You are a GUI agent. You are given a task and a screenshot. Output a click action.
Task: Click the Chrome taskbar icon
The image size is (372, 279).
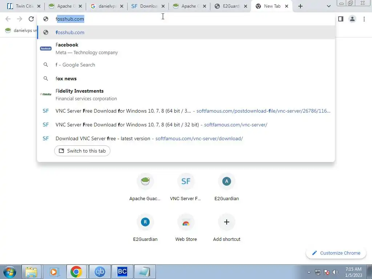(76, 272)
